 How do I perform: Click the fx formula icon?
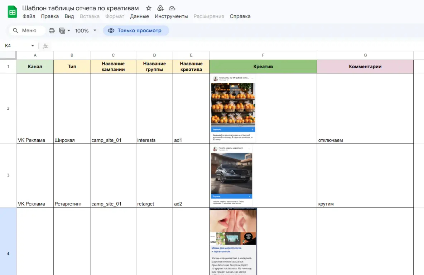coord(45,46)
